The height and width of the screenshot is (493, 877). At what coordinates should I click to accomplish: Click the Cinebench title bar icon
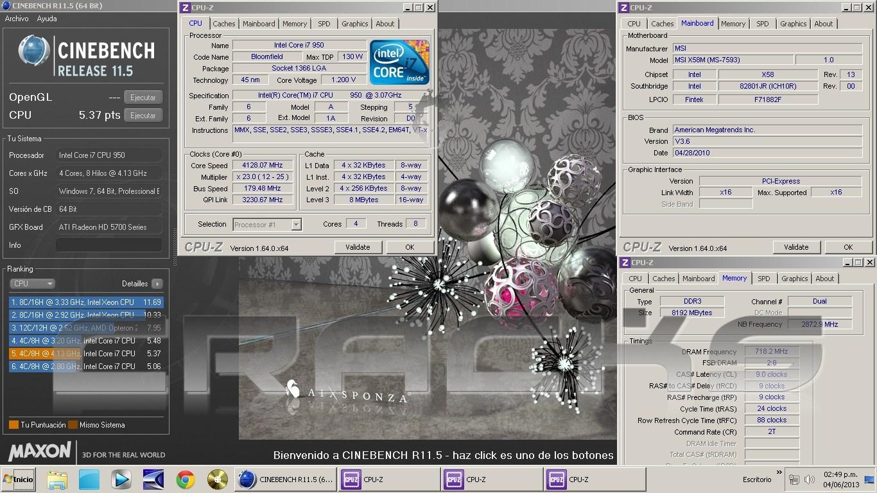6,6
